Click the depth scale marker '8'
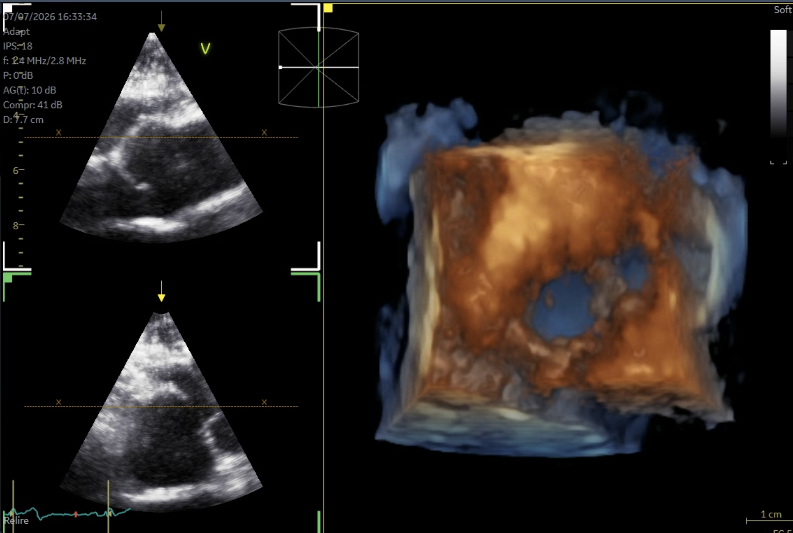793x533 pixels. tap(16, 226)
